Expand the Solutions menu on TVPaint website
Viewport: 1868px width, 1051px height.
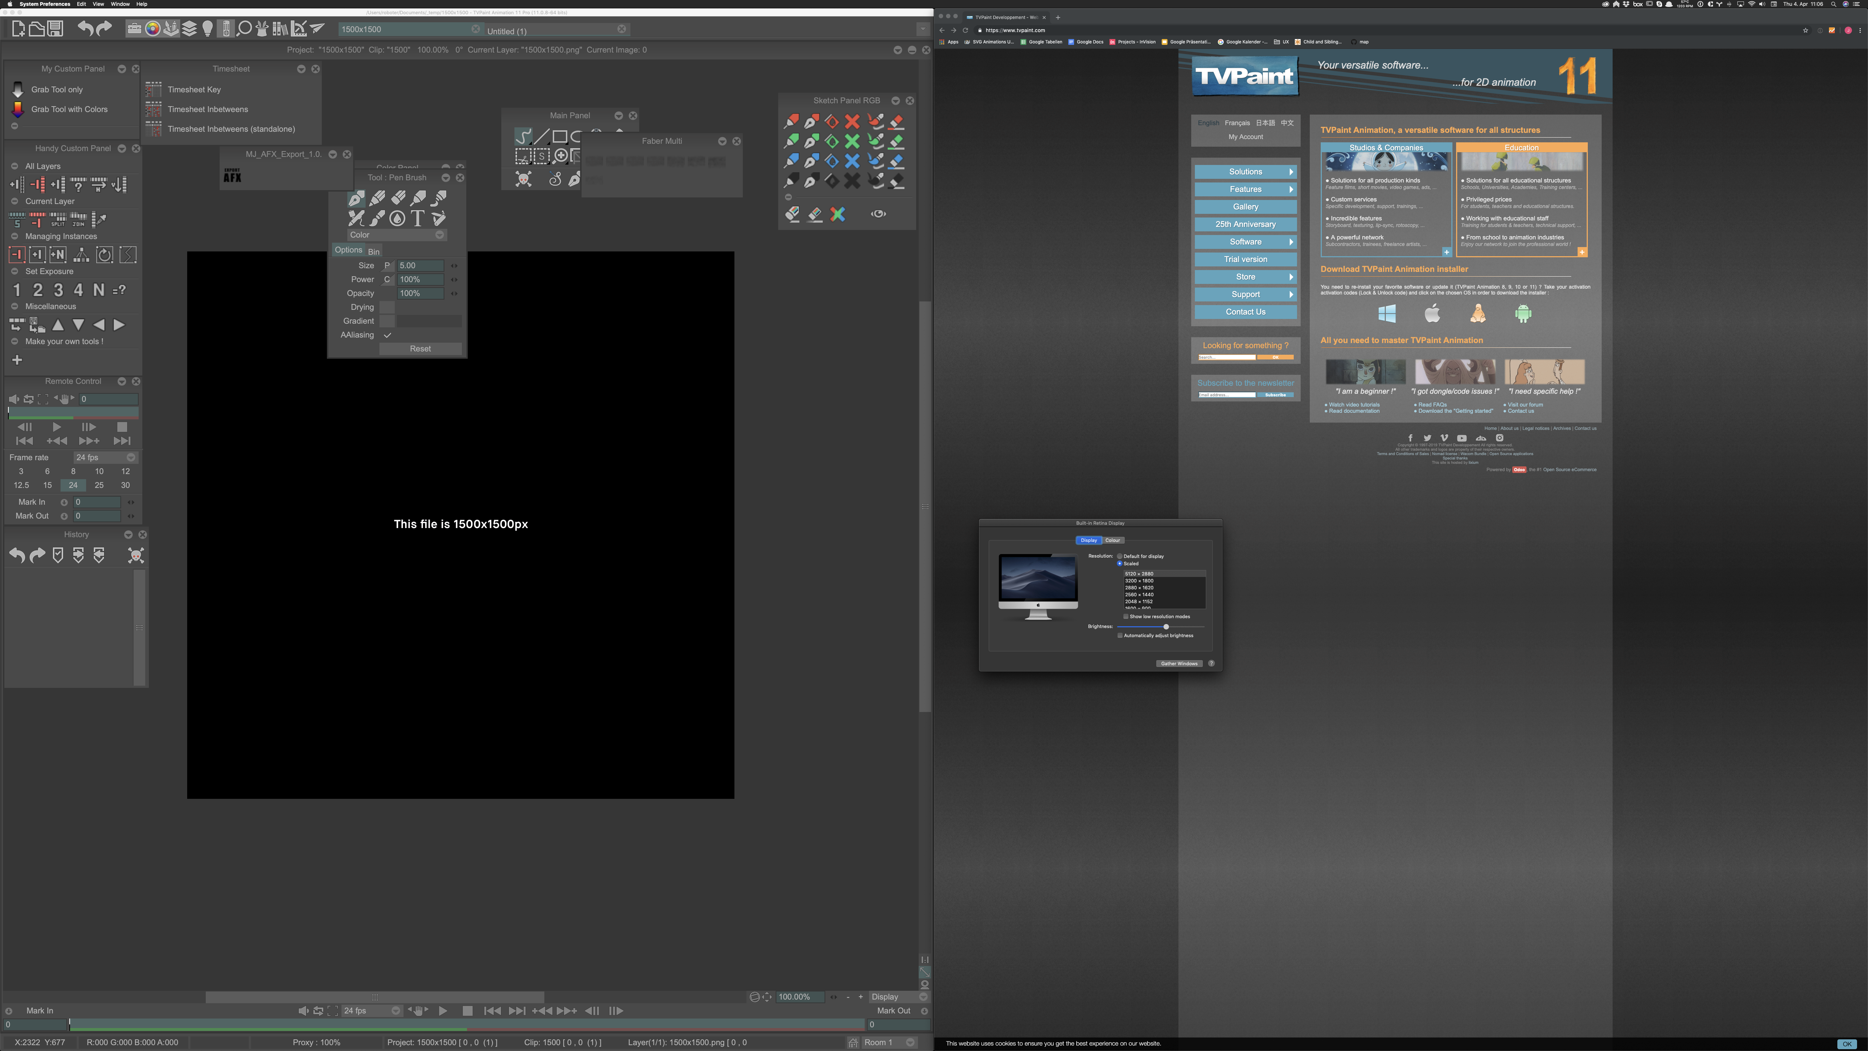click(x=1245, y=172)
